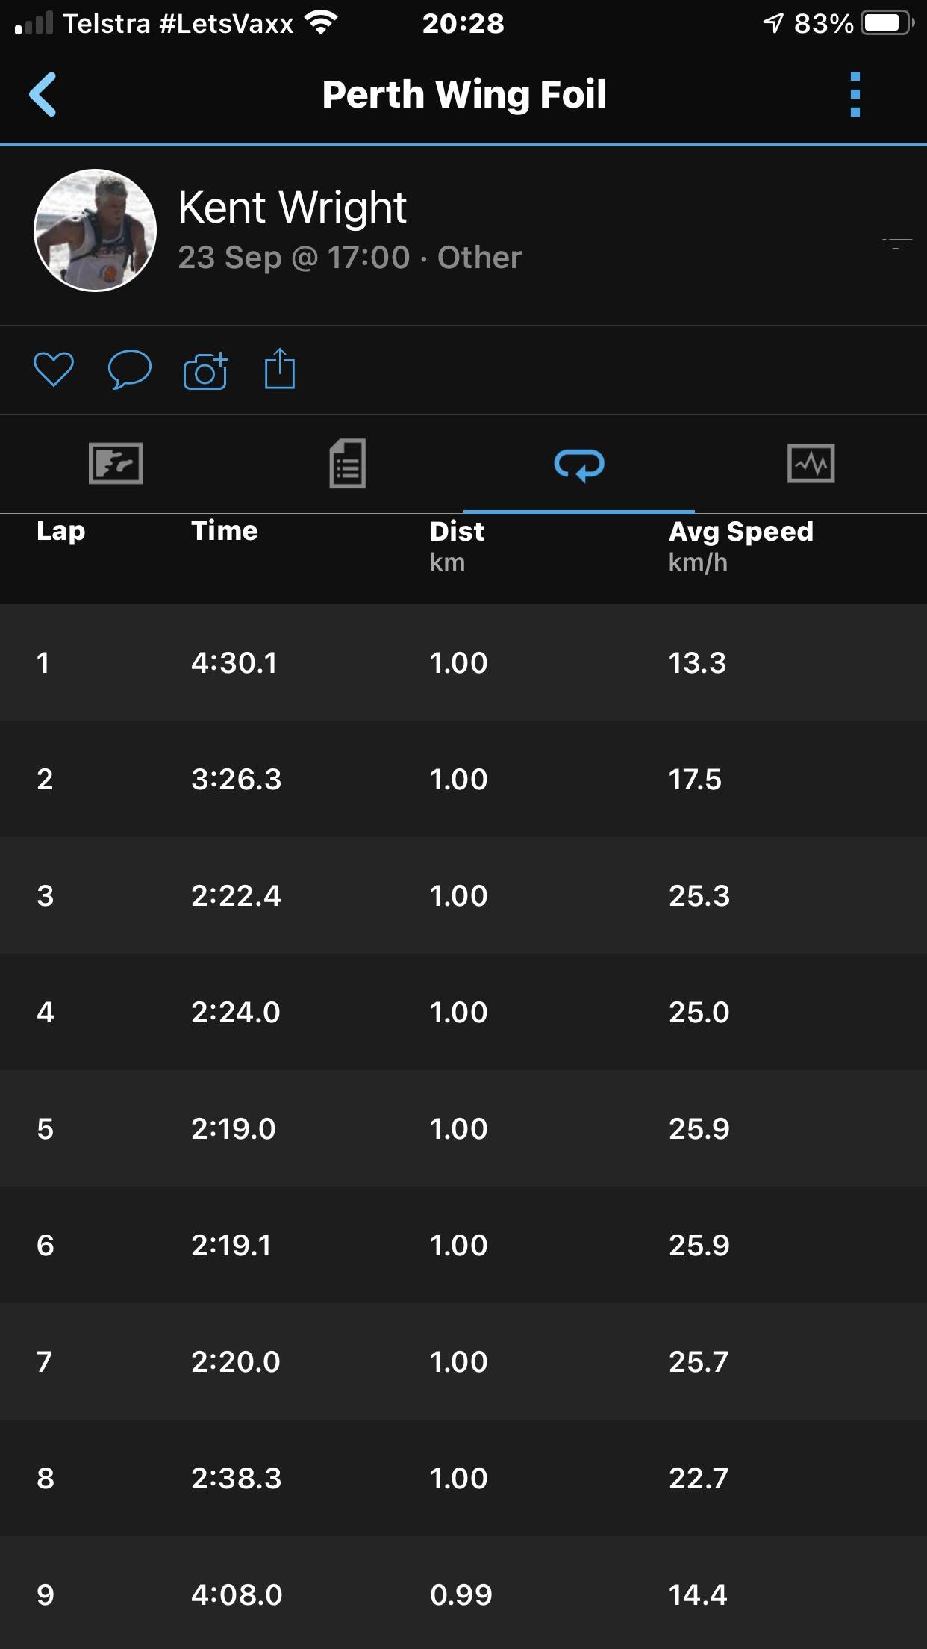Open Kent Wright's profile name link
The width and height of the screenshot is (927, 1649).
click(292, 207)
